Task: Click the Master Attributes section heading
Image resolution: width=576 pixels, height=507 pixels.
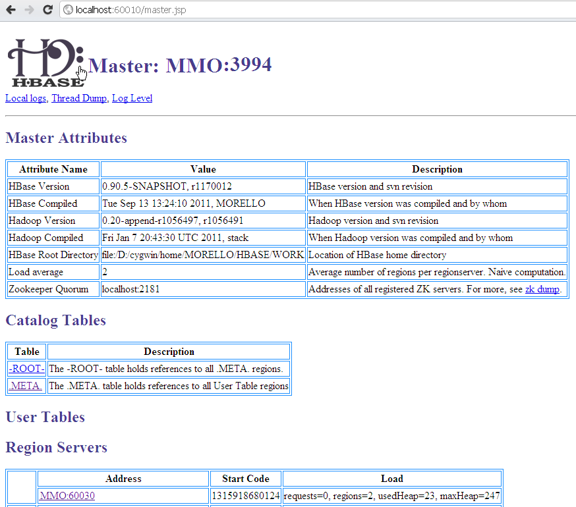Action: [x=66, y=138]
